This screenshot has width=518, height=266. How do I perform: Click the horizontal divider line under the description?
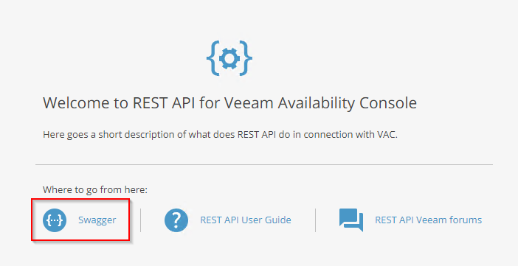264,164
